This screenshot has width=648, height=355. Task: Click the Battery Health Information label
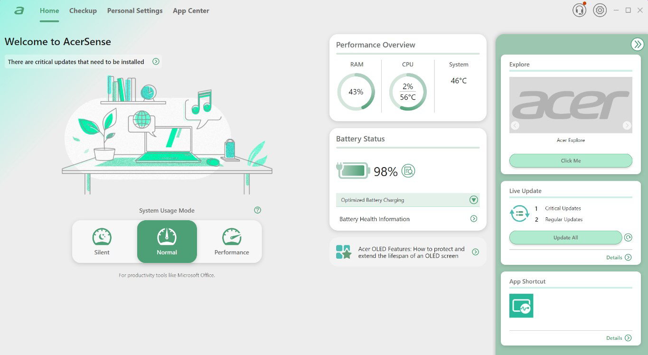pyautogui.click(x=375, y=219)
